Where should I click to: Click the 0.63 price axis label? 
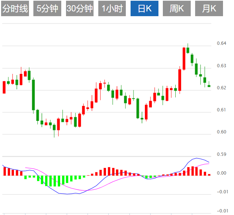[x=222, y=66]
